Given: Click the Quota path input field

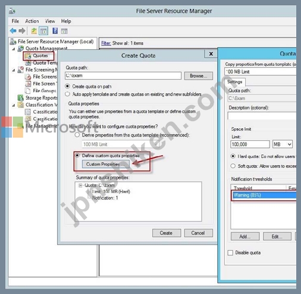Looking at the screenshot, I should (123, 75).
